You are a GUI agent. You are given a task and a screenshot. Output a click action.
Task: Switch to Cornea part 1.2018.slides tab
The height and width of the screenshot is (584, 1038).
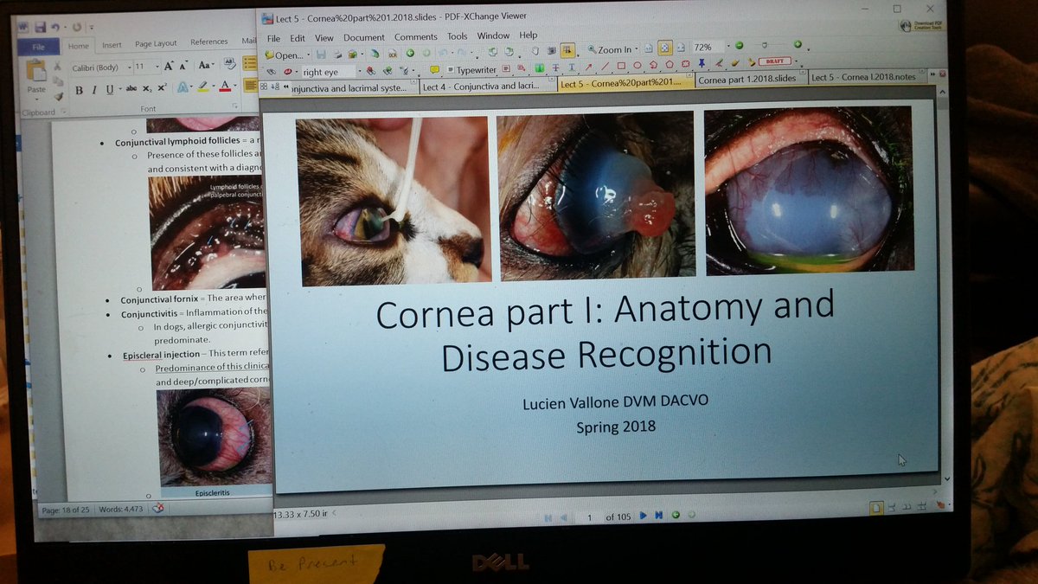[x=751, y=79]
